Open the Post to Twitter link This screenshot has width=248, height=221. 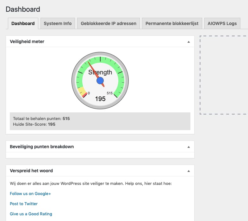tap(24, 204)
